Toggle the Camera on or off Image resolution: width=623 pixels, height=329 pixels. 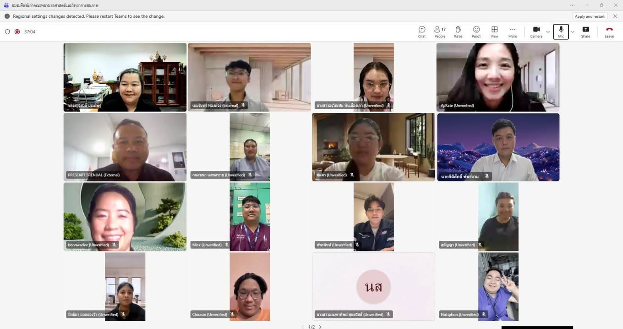536,31
